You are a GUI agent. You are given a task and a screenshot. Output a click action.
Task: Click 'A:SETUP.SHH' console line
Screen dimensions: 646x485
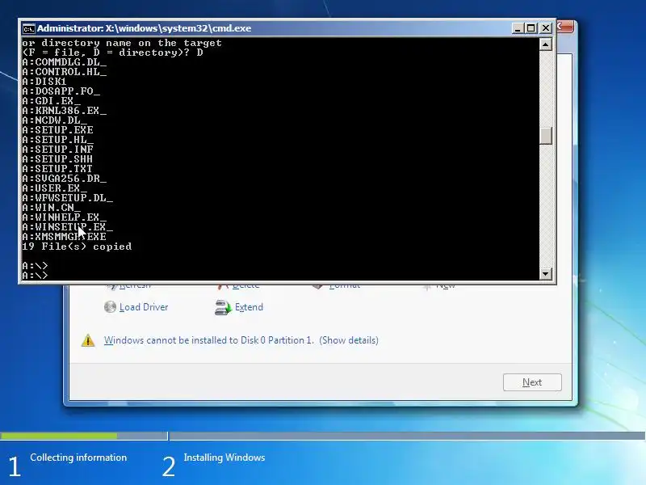click(57, 159)
